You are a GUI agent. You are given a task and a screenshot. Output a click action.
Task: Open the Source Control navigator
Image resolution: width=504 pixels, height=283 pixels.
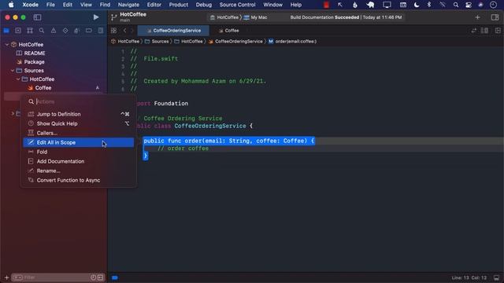click(x=18, y=31)
